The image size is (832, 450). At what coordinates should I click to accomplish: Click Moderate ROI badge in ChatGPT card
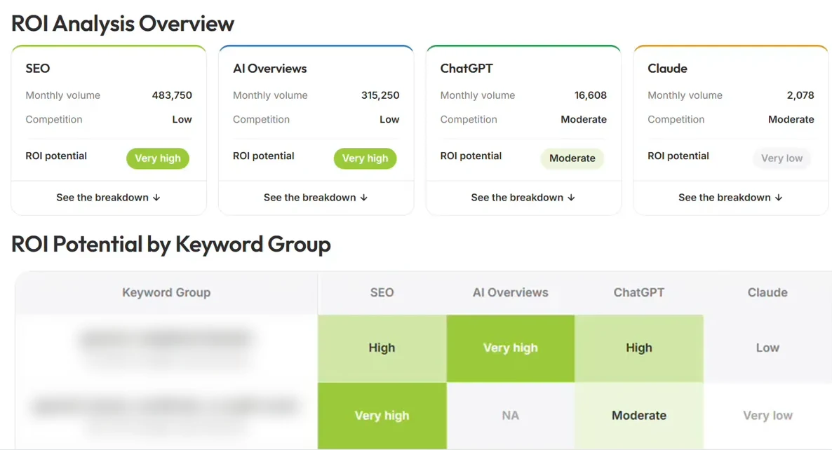(x=572, y=158)
